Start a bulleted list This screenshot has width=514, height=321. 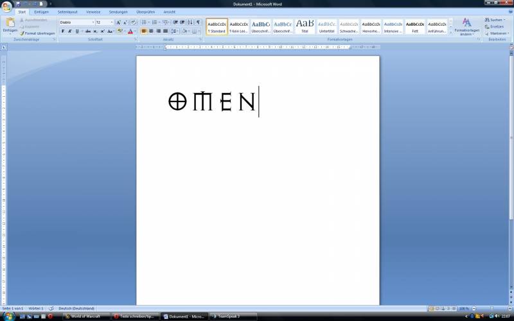tap(144, 22)
